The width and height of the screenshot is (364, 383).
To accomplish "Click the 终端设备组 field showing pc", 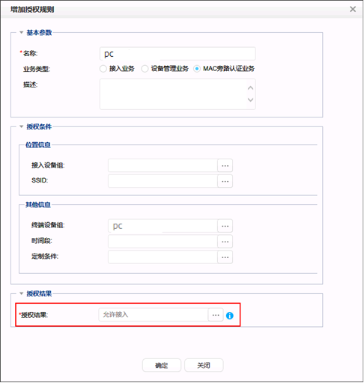I will click(163, 226).
